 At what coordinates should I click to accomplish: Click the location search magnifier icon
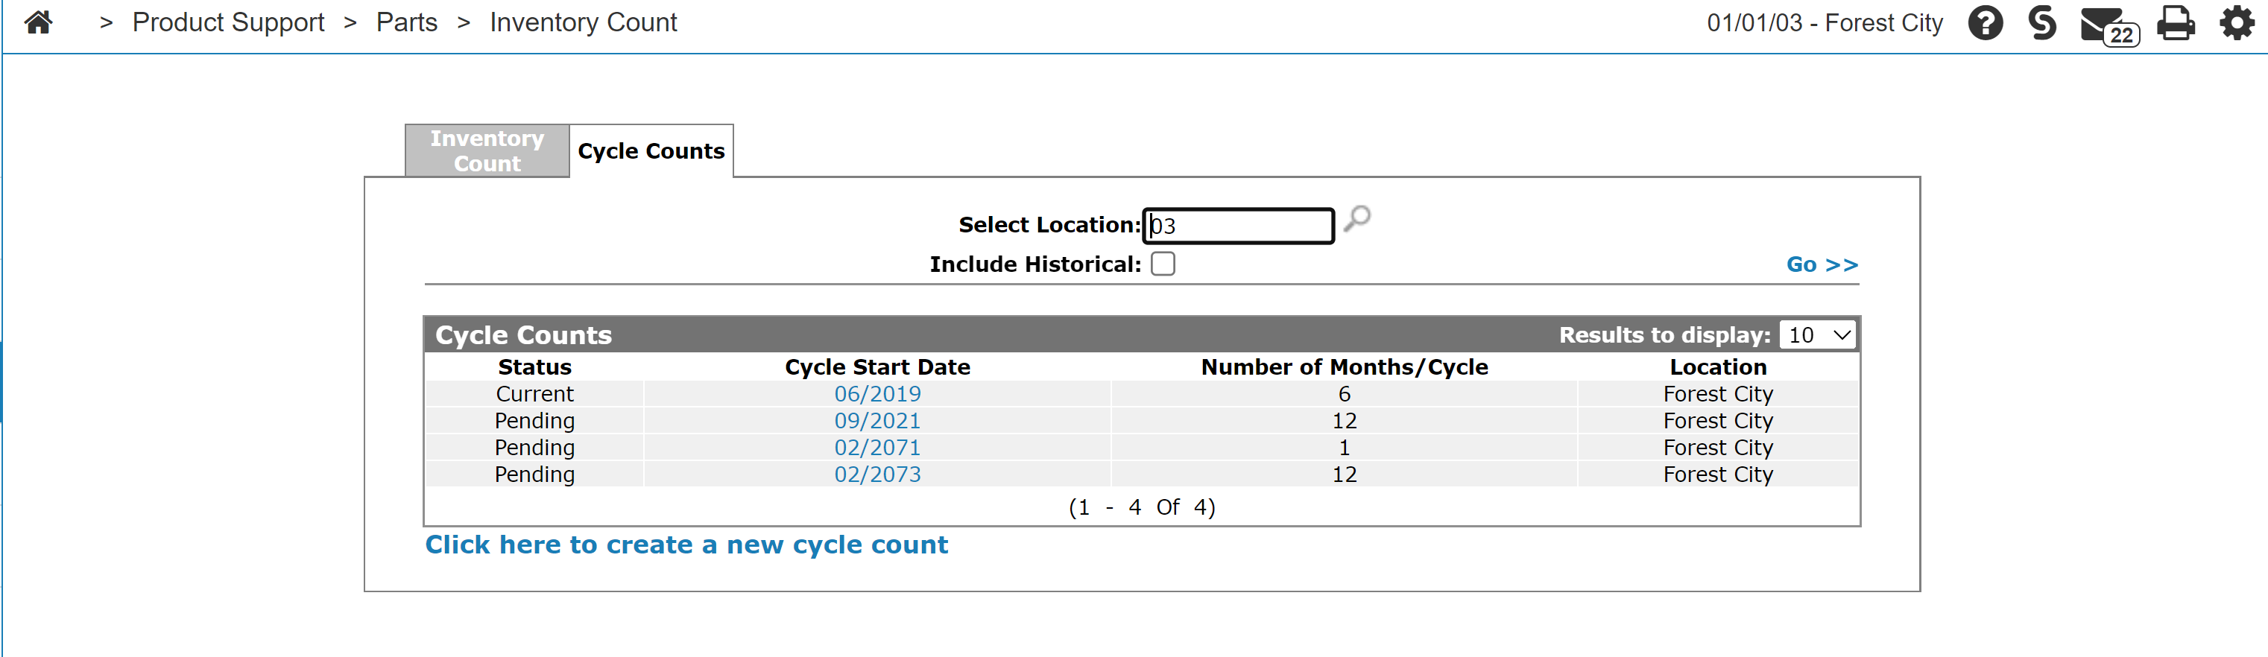click(x=1356, y=218)
